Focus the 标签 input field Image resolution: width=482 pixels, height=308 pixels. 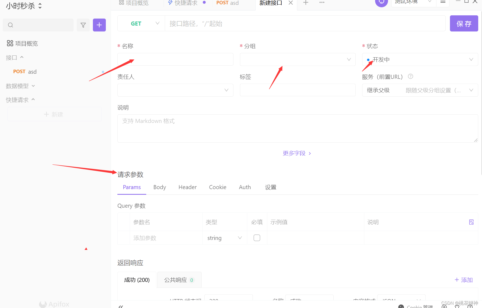[x=298, y=90]
